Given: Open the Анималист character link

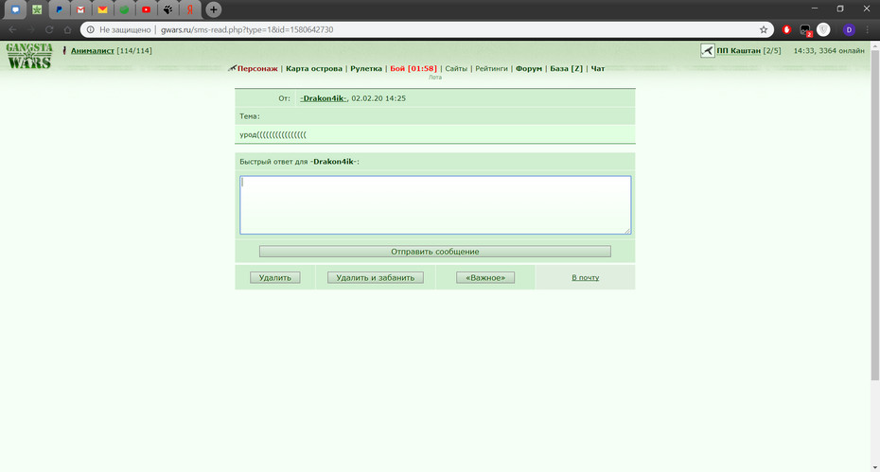Looking at the screenshot, I should click(x=93, y=50).
